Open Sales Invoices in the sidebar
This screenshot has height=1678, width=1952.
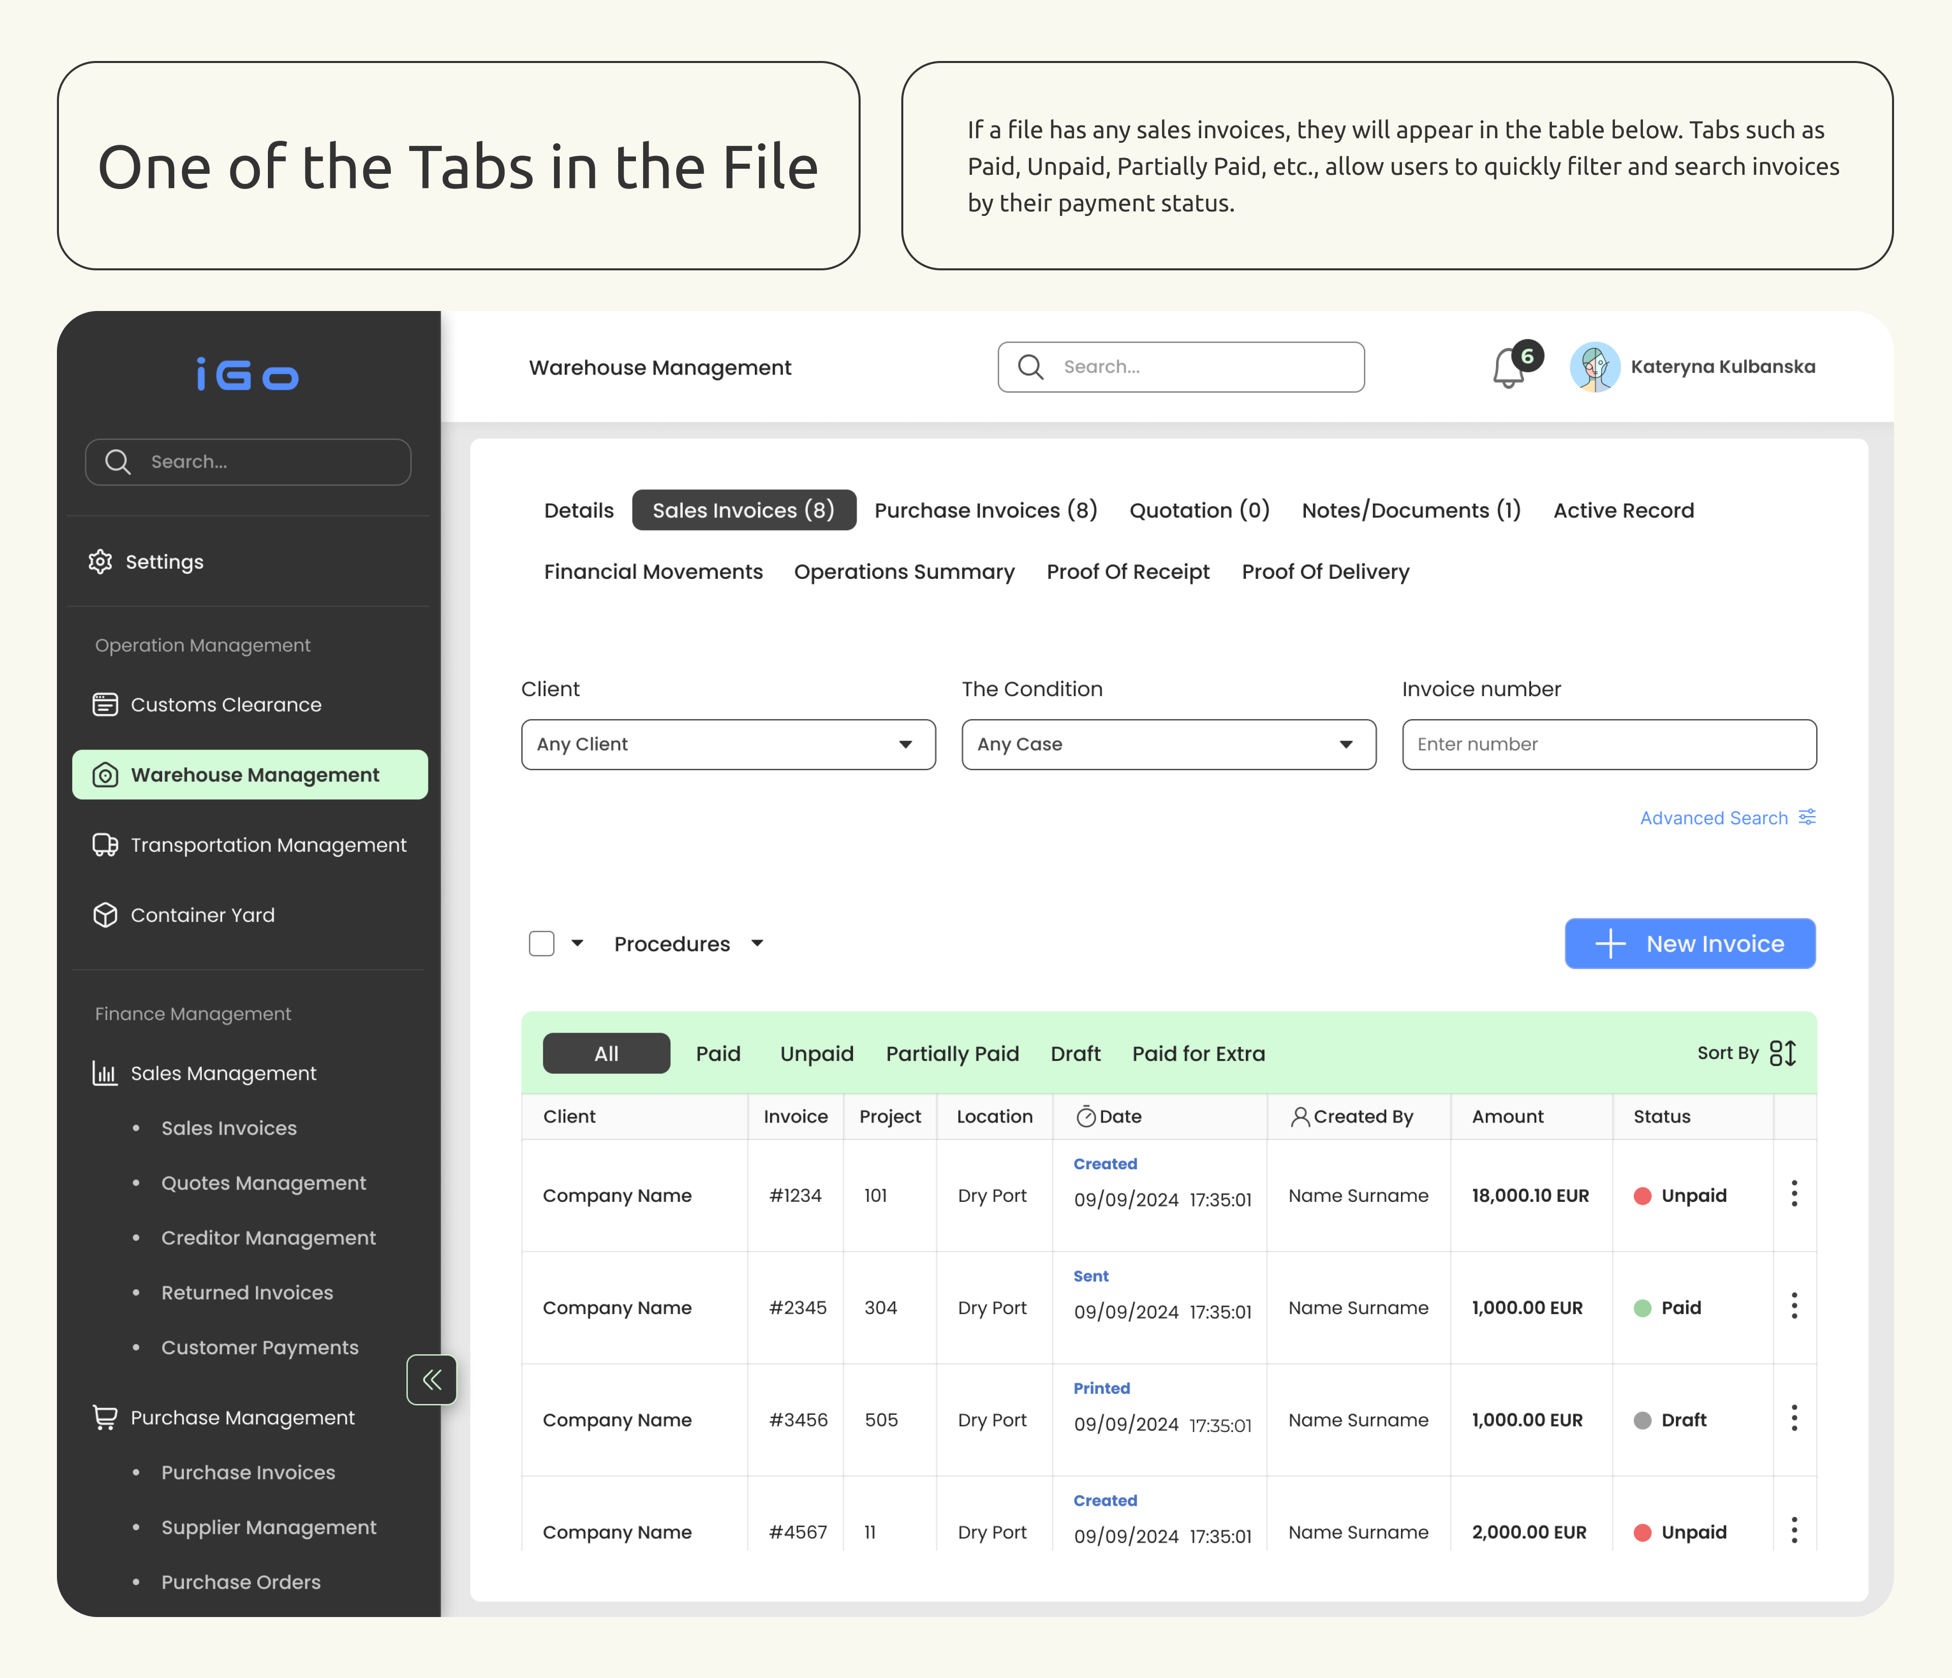click(x=229, y=1128)
